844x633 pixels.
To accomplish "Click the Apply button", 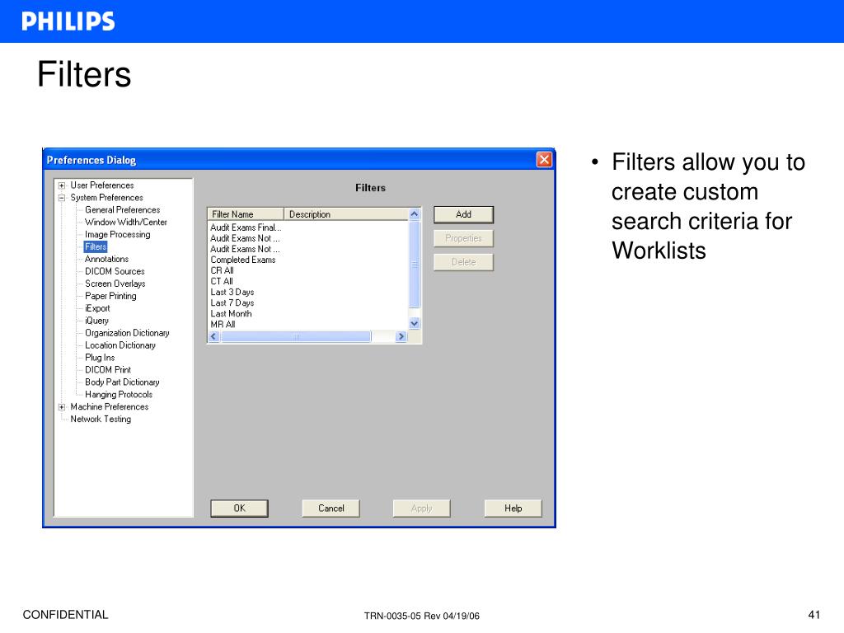I will 421,509.
